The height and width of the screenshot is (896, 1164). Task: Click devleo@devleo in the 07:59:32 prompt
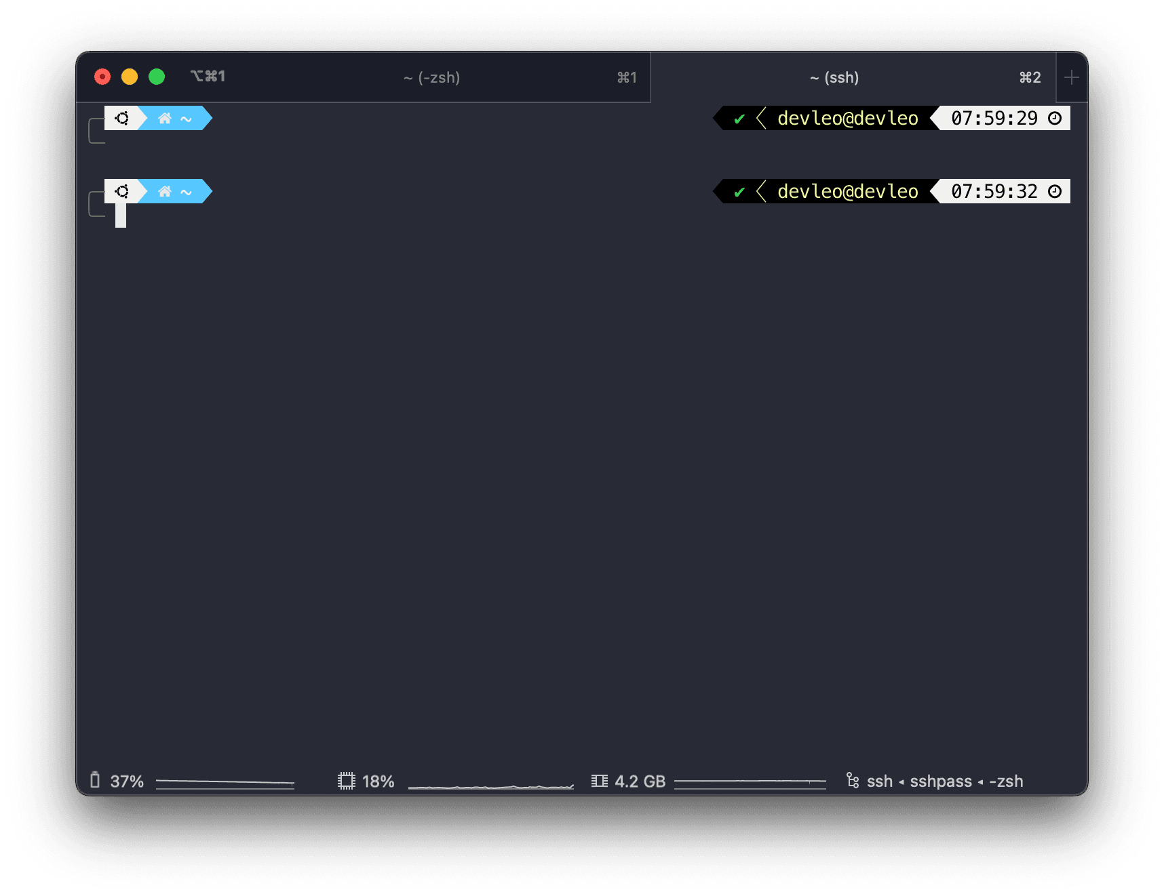click(848, 191)
